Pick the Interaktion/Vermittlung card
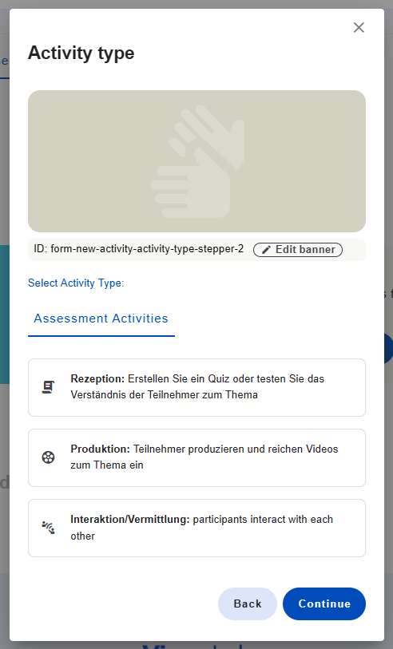Viewport: 393px width, 649px height. coord(196,528)
